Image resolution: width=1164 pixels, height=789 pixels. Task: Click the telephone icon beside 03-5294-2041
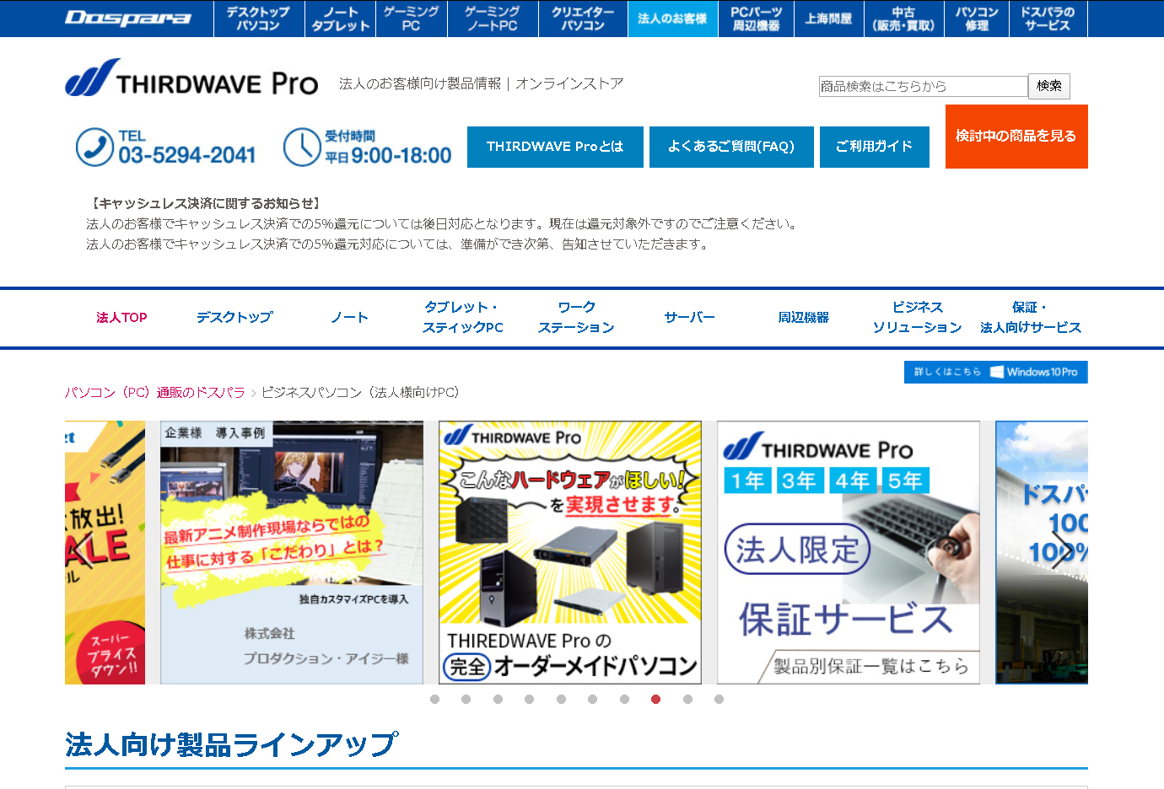(94, 148)
